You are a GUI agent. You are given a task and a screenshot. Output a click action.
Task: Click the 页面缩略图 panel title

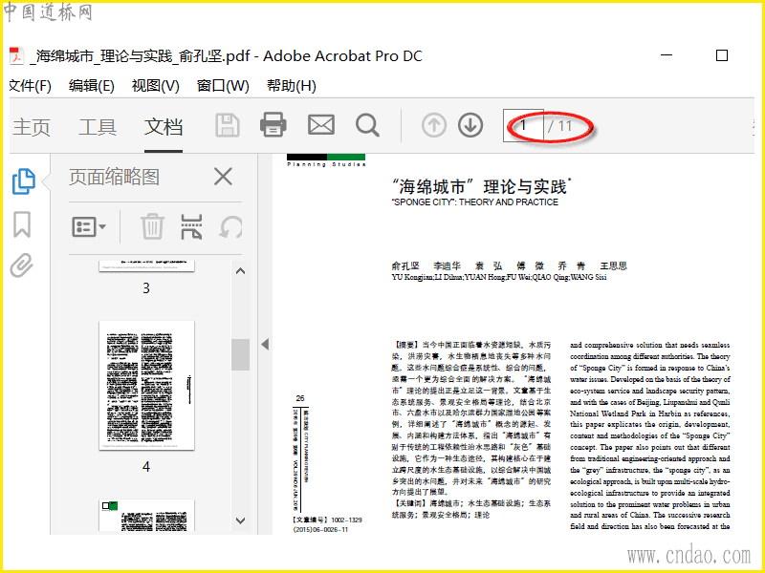point(114,177)
